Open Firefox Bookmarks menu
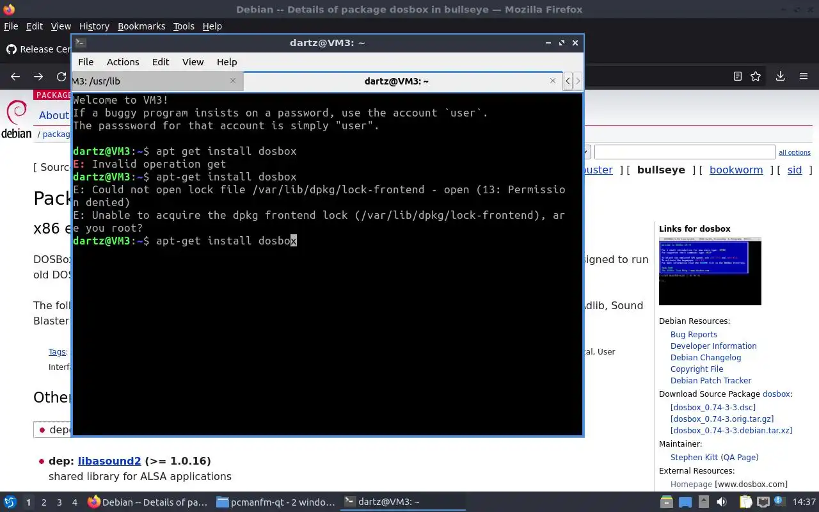Screen dimensions: 819x512 pyautogui.click(x=141, y=26)
